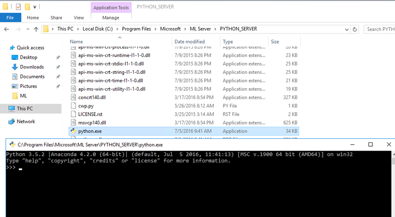
Task: Expand chevron after Microsoft breadcrumb
Action: 185,29
